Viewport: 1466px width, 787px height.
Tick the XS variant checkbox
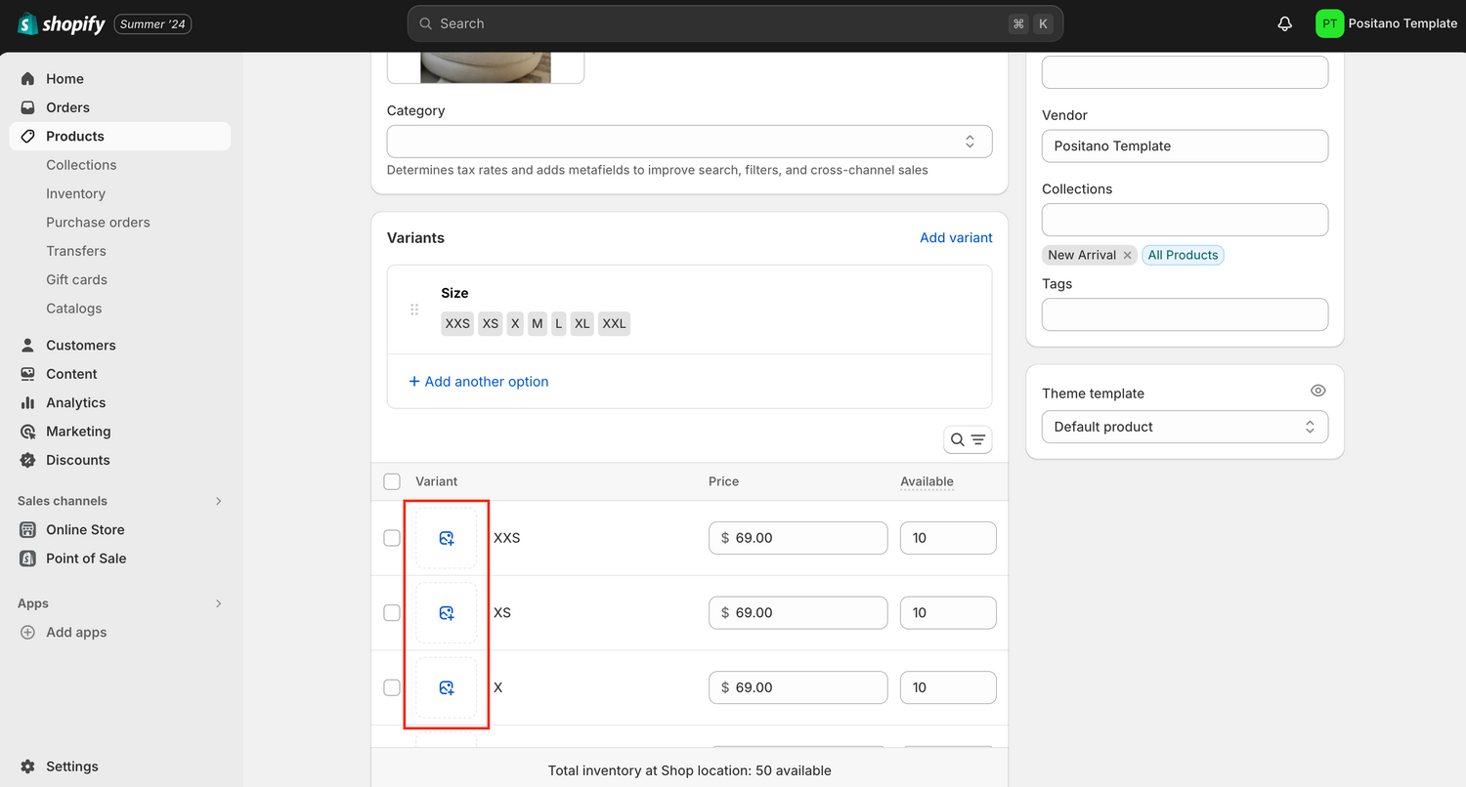[x=392, y=613]
